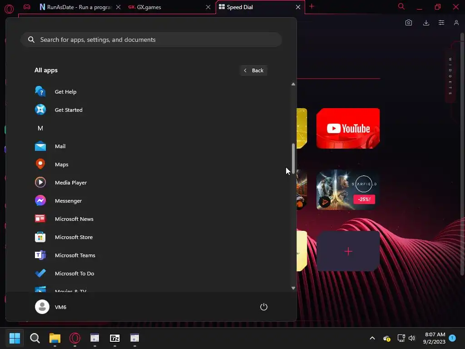Open the GX Corner gamepad icon
The width and height of the screenshot is (465, 349).
pyautogui.click(x=27, y=7)
